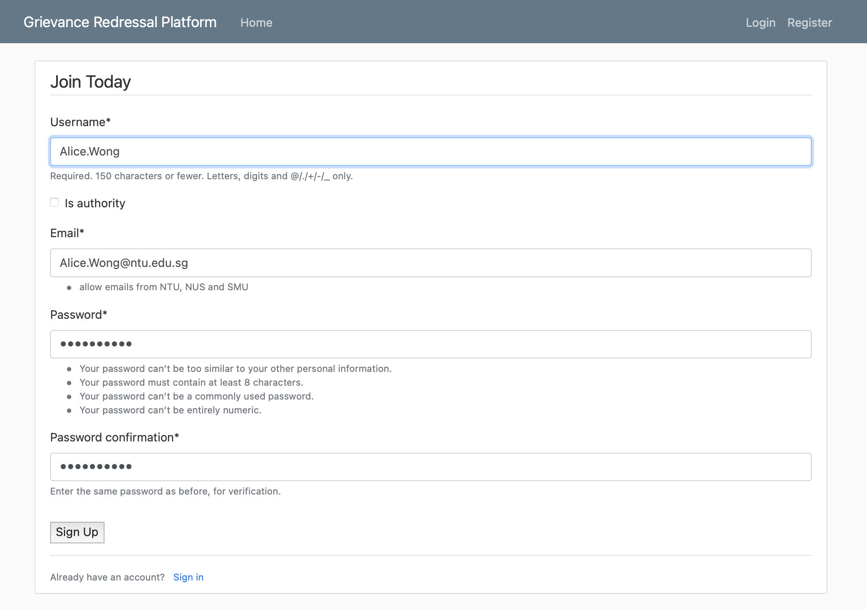Click the 'at least 8 characters' password hint
Viewport: 867px width, 609px height.
pos(191,383)
